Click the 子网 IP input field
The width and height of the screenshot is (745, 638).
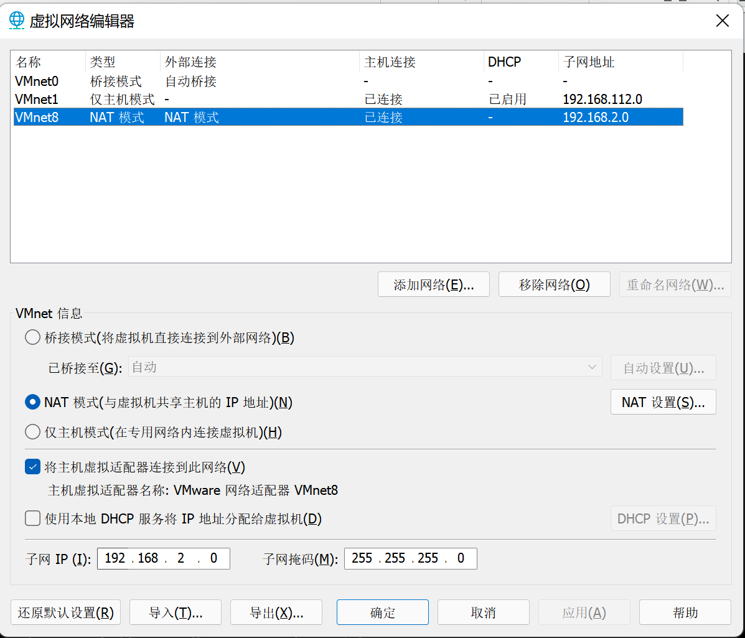pos(164,558)
